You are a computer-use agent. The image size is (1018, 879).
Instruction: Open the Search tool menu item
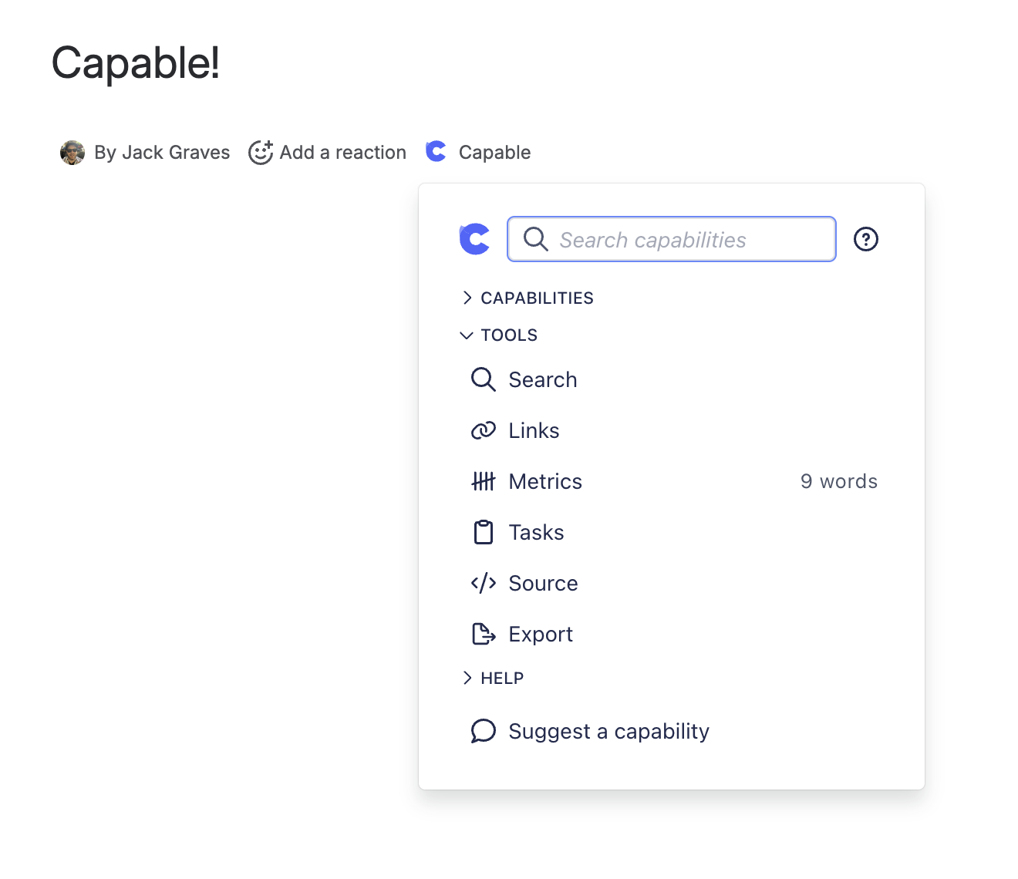click(x=542, y=379)
